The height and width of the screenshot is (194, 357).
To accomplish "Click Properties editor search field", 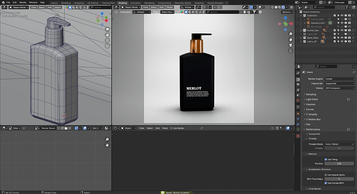I will tap(326, 67).
